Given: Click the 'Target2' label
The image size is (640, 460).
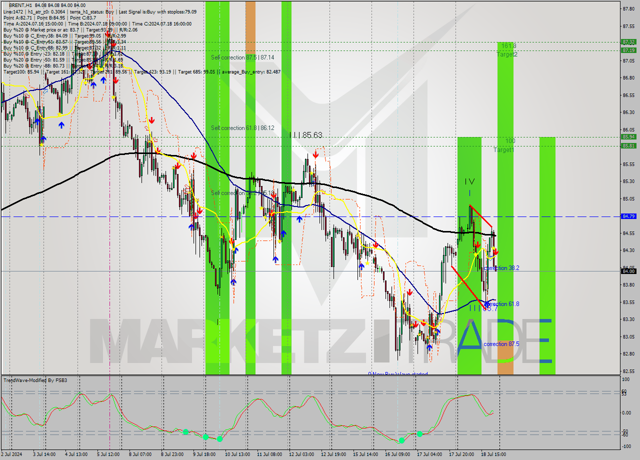Looking at the screenshot, I should (x=507, y=54).
